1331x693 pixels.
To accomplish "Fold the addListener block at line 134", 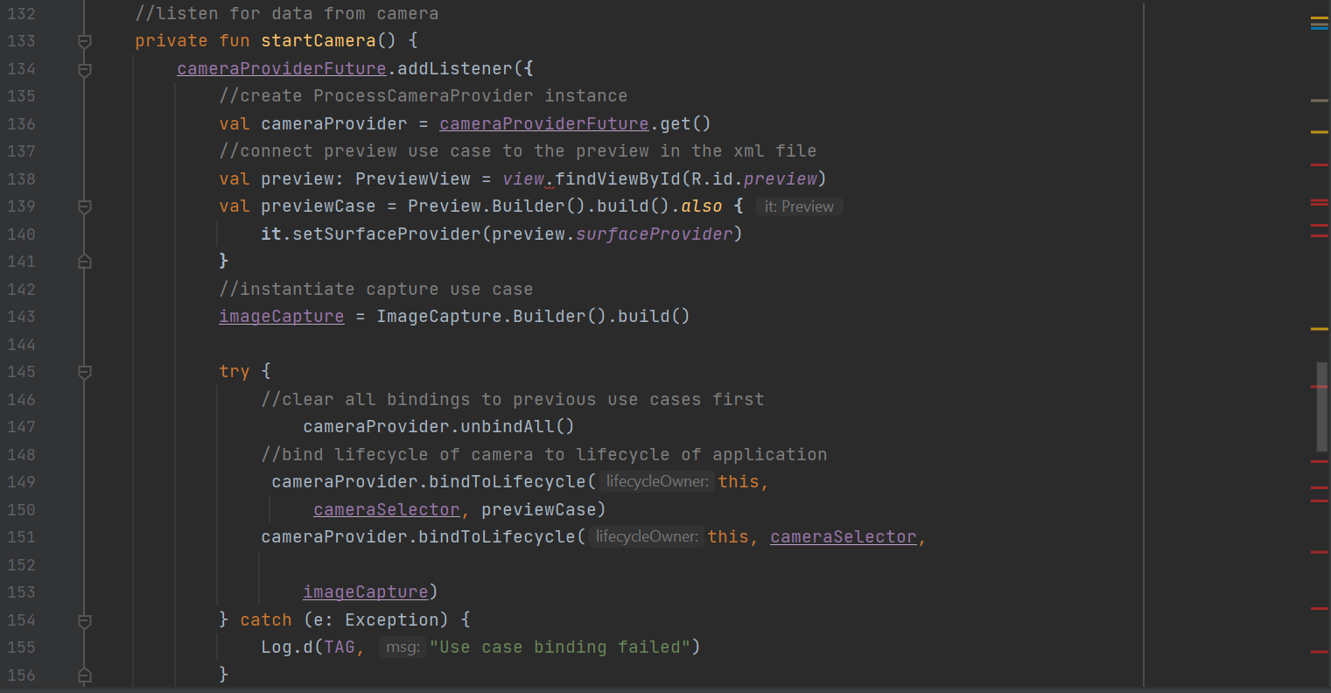I will [x=85, y=69].
